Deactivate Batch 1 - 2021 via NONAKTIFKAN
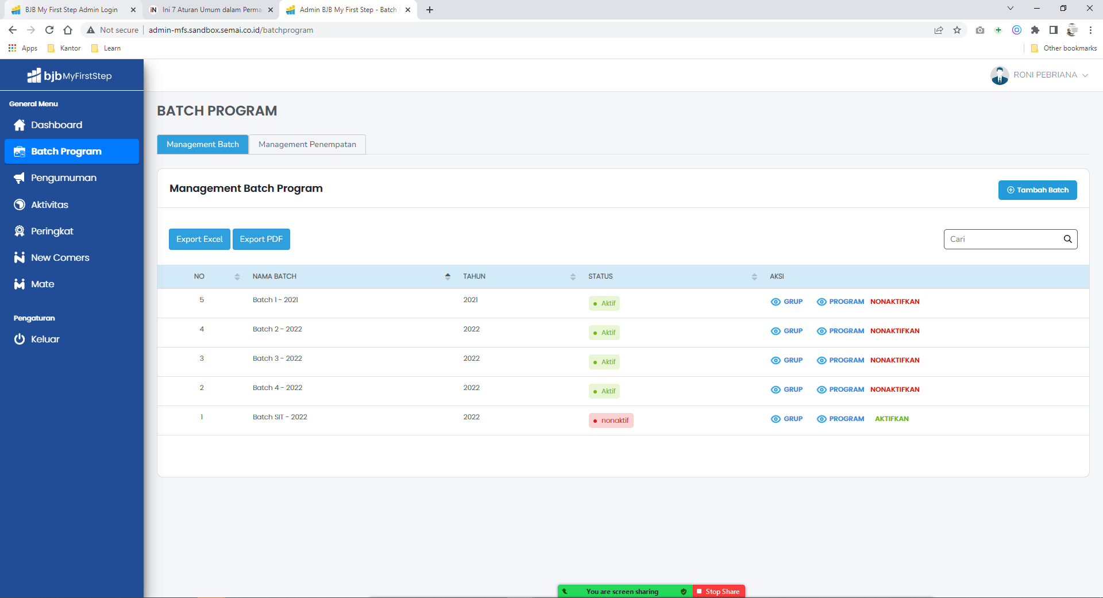The height and width of the screenshot is (598, 1103). (894, 302)
